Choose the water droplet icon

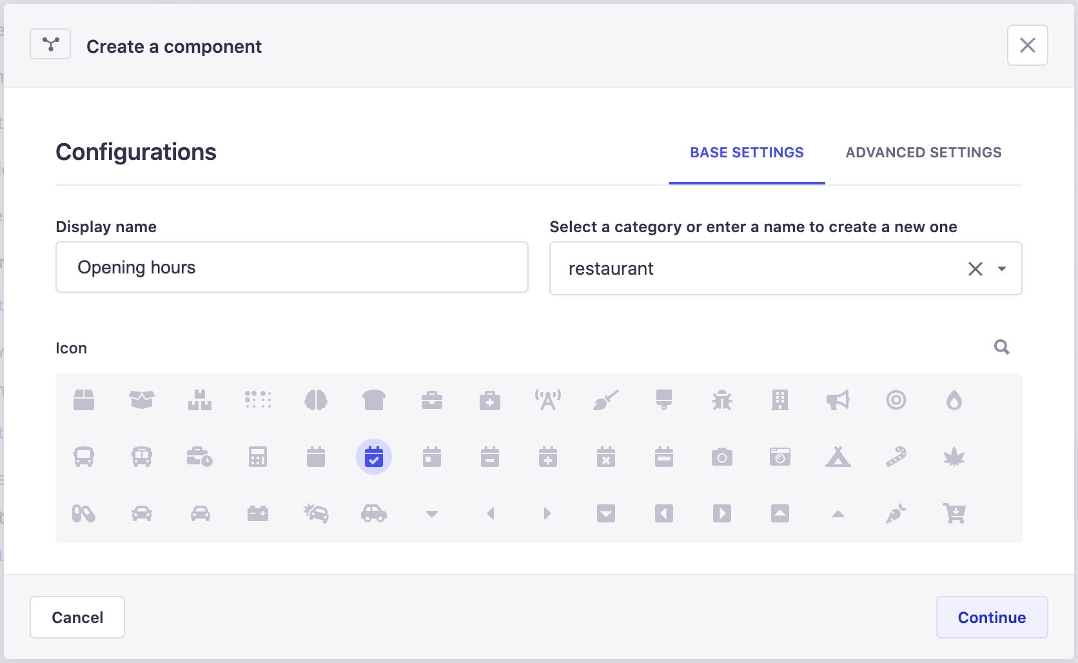pos(955,400)
